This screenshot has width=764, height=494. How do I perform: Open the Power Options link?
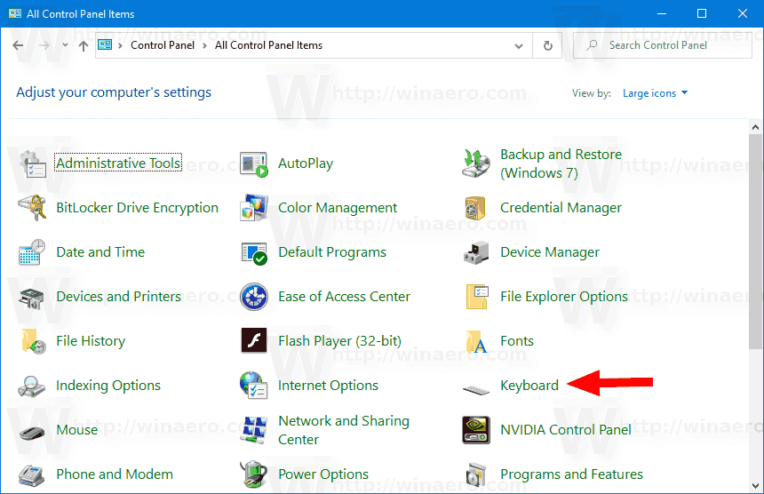[323, 474]
